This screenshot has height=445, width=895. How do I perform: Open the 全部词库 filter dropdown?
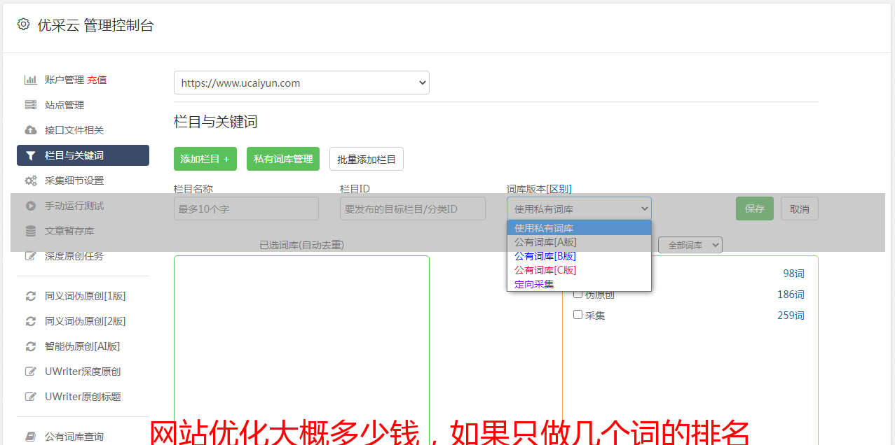[690, 245]
